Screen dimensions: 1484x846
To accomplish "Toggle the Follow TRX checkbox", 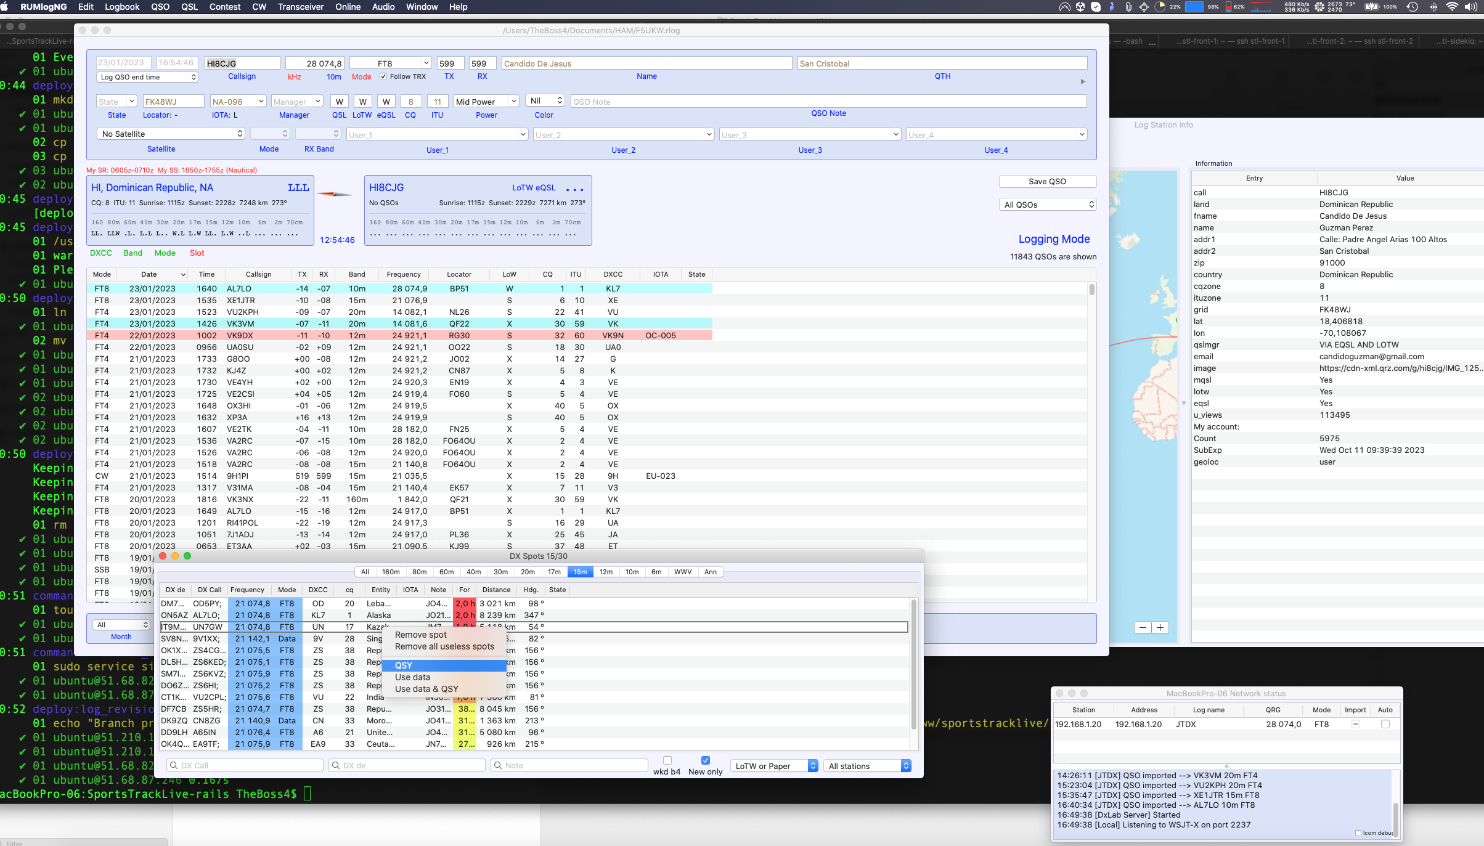I will tap(383, 76).
